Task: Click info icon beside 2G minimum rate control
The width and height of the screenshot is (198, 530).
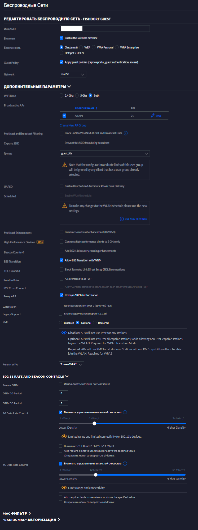Action: (125, 412)
